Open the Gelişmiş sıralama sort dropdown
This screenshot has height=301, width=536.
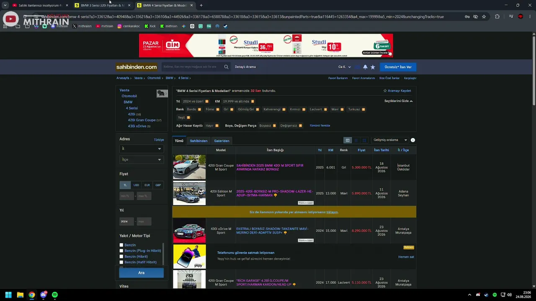point(390,140)
